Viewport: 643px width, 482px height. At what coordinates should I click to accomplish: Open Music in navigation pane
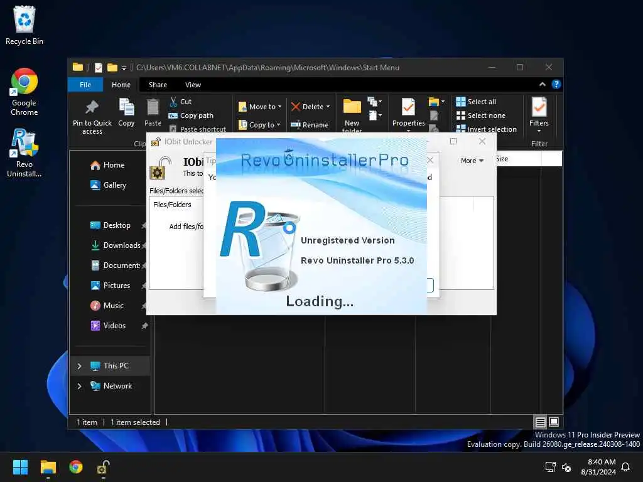click(x=107, y=306)
